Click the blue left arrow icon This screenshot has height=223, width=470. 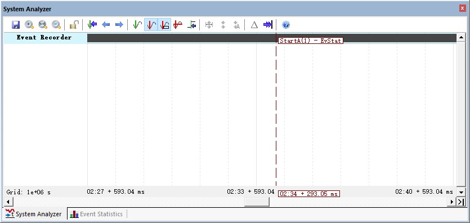106,25
